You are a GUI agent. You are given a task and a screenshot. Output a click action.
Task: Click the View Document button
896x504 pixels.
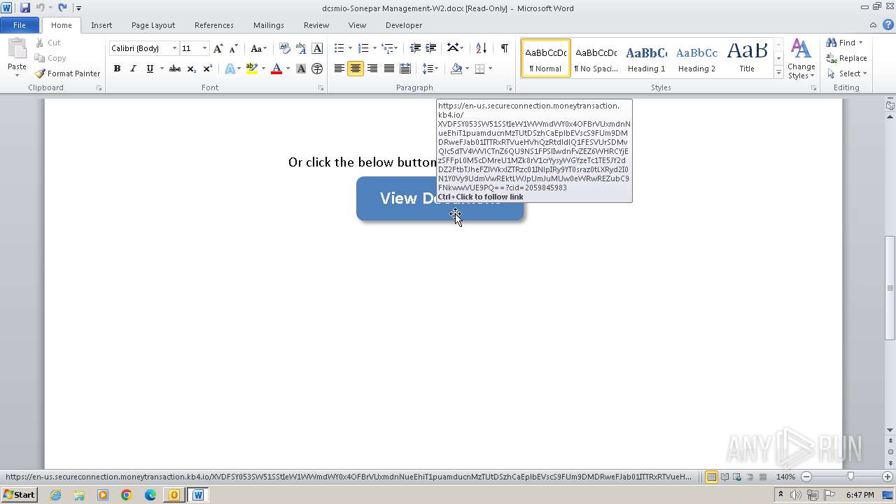[x=440, y=199]
